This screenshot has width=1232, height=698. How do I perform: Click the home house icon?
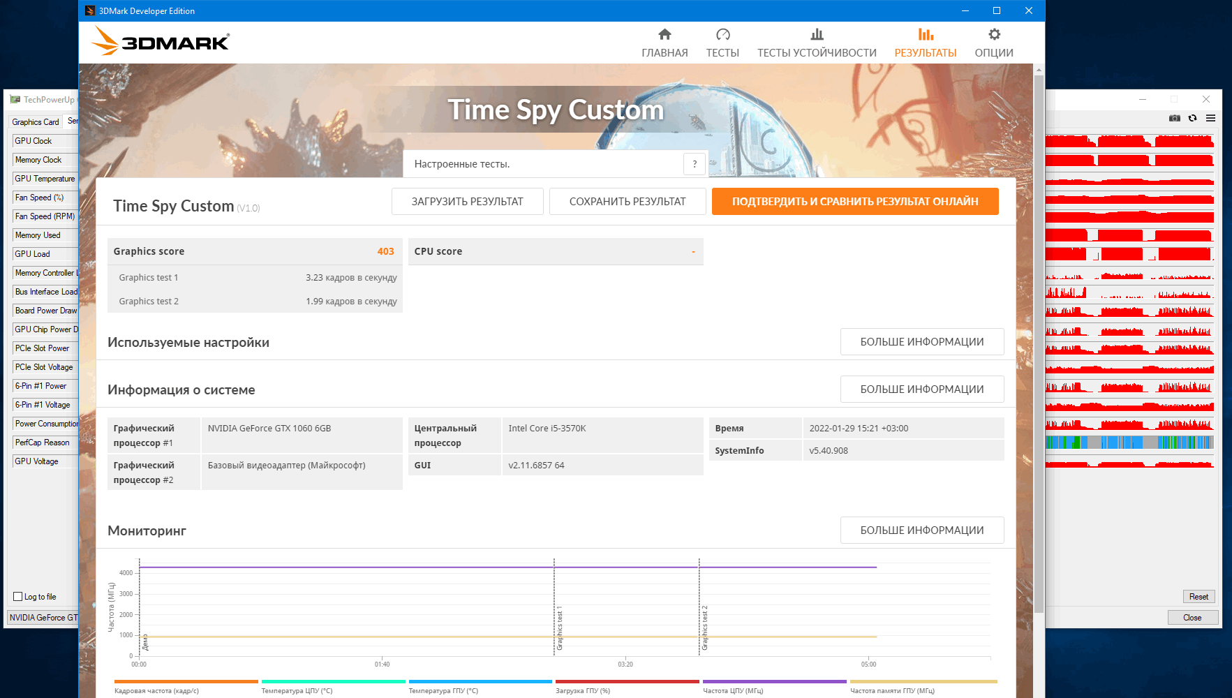pyautogui.click(x=665, y=34)
